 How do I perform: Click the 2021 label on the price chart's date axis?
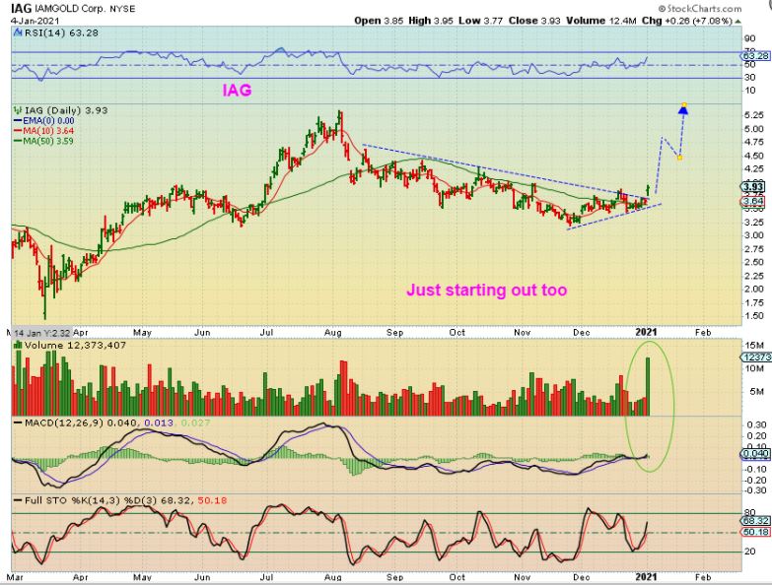(646, 332)
